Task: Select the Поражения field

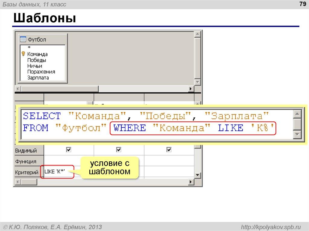Action: 41,72
